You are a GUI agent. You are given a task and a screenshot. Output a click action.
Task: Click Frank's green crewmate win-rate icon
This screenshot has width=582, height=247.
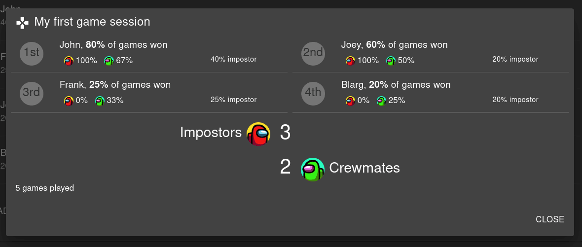point(100,101)
